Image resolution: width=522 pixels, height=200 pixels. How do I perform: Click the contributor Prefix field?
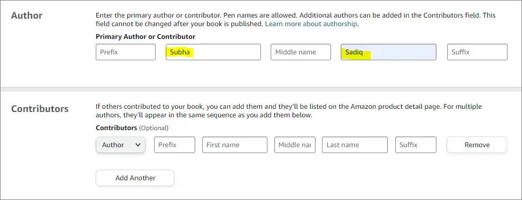(x=174, y=145)
